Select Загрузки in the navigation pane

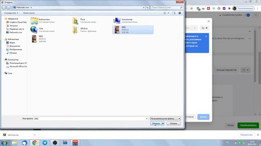(13, 26)
